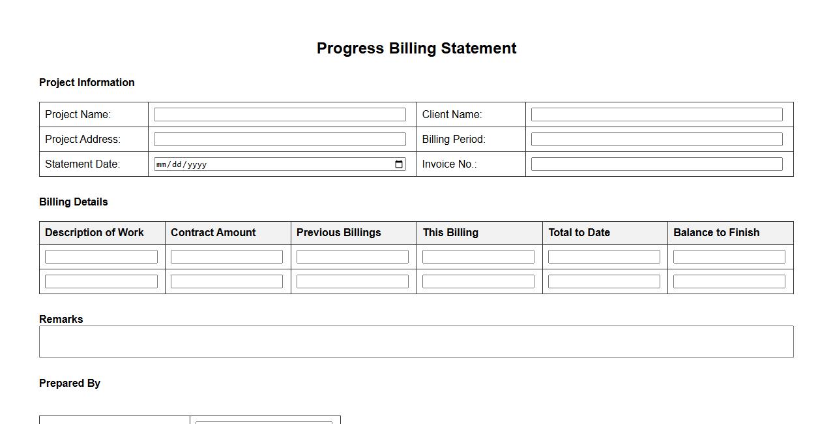The height and width of the screenshot is (424, 833).
Task: Click first row Contract Amount input
Action: pyautogui.click(x=227, y=257)
